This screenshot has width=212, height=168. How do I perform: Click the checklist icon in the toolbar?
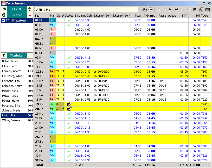point(201,10)
